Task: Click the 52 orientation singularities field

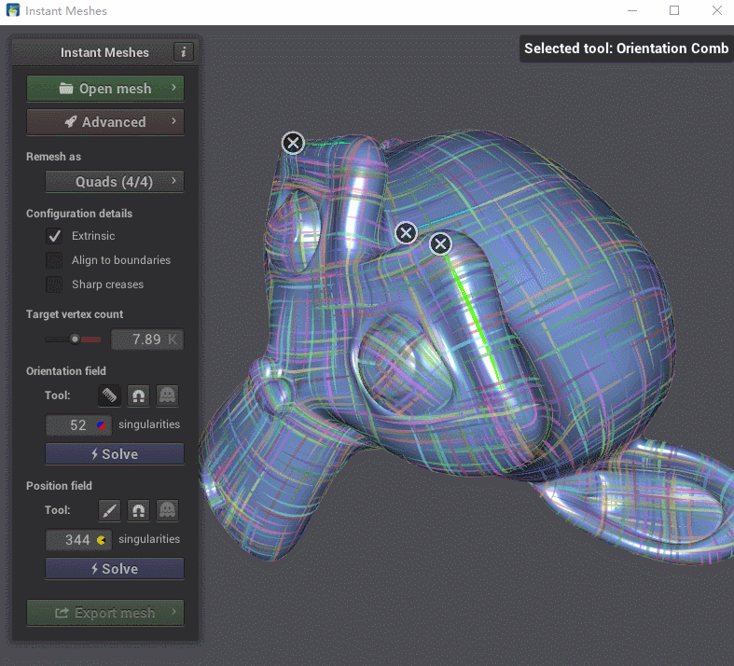Action: pos(78,425)
